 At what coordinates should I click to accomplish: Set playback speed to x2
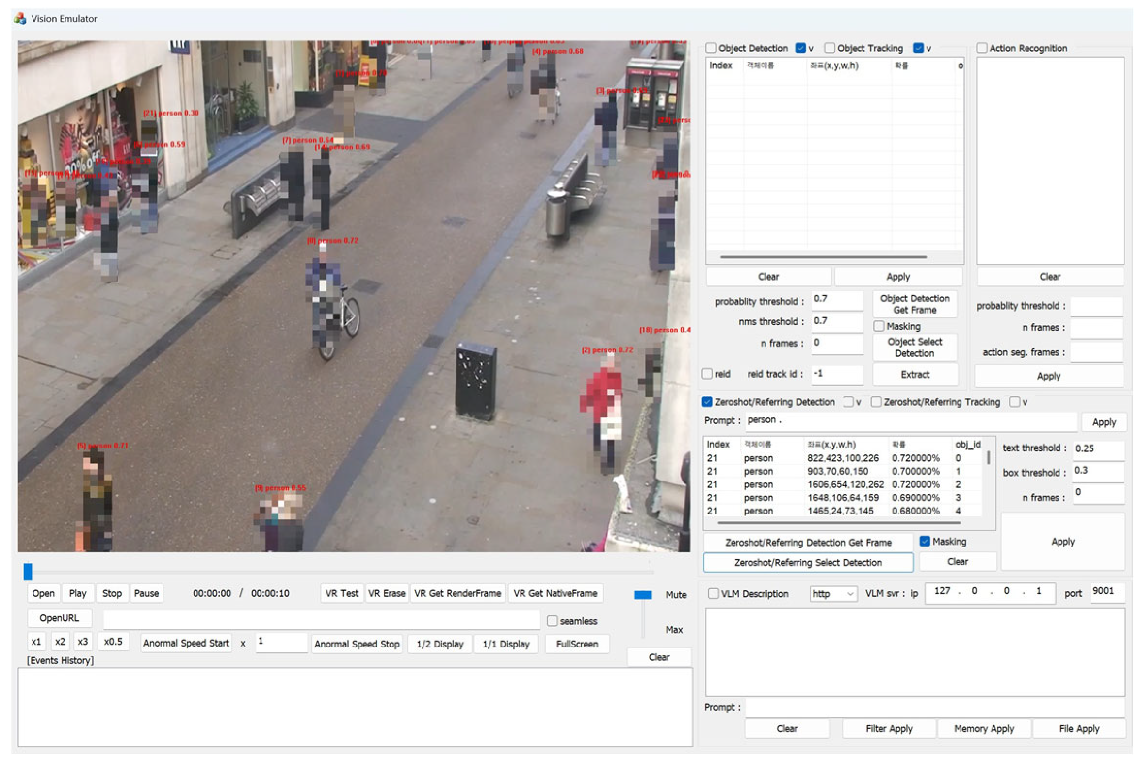(60, 642)
